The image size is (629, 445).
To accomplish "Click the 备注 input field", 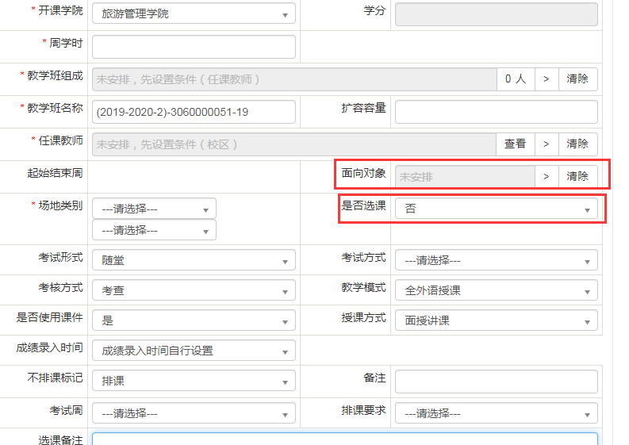I will coord(496,381).
